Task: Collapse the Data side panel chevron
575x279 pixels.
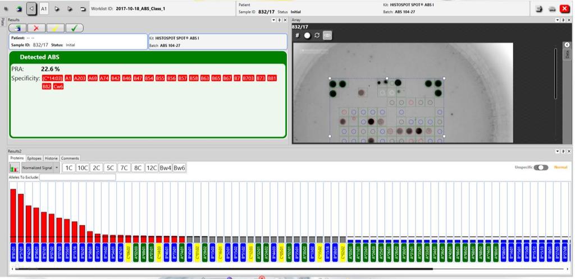Action: (x=567, y=45)
